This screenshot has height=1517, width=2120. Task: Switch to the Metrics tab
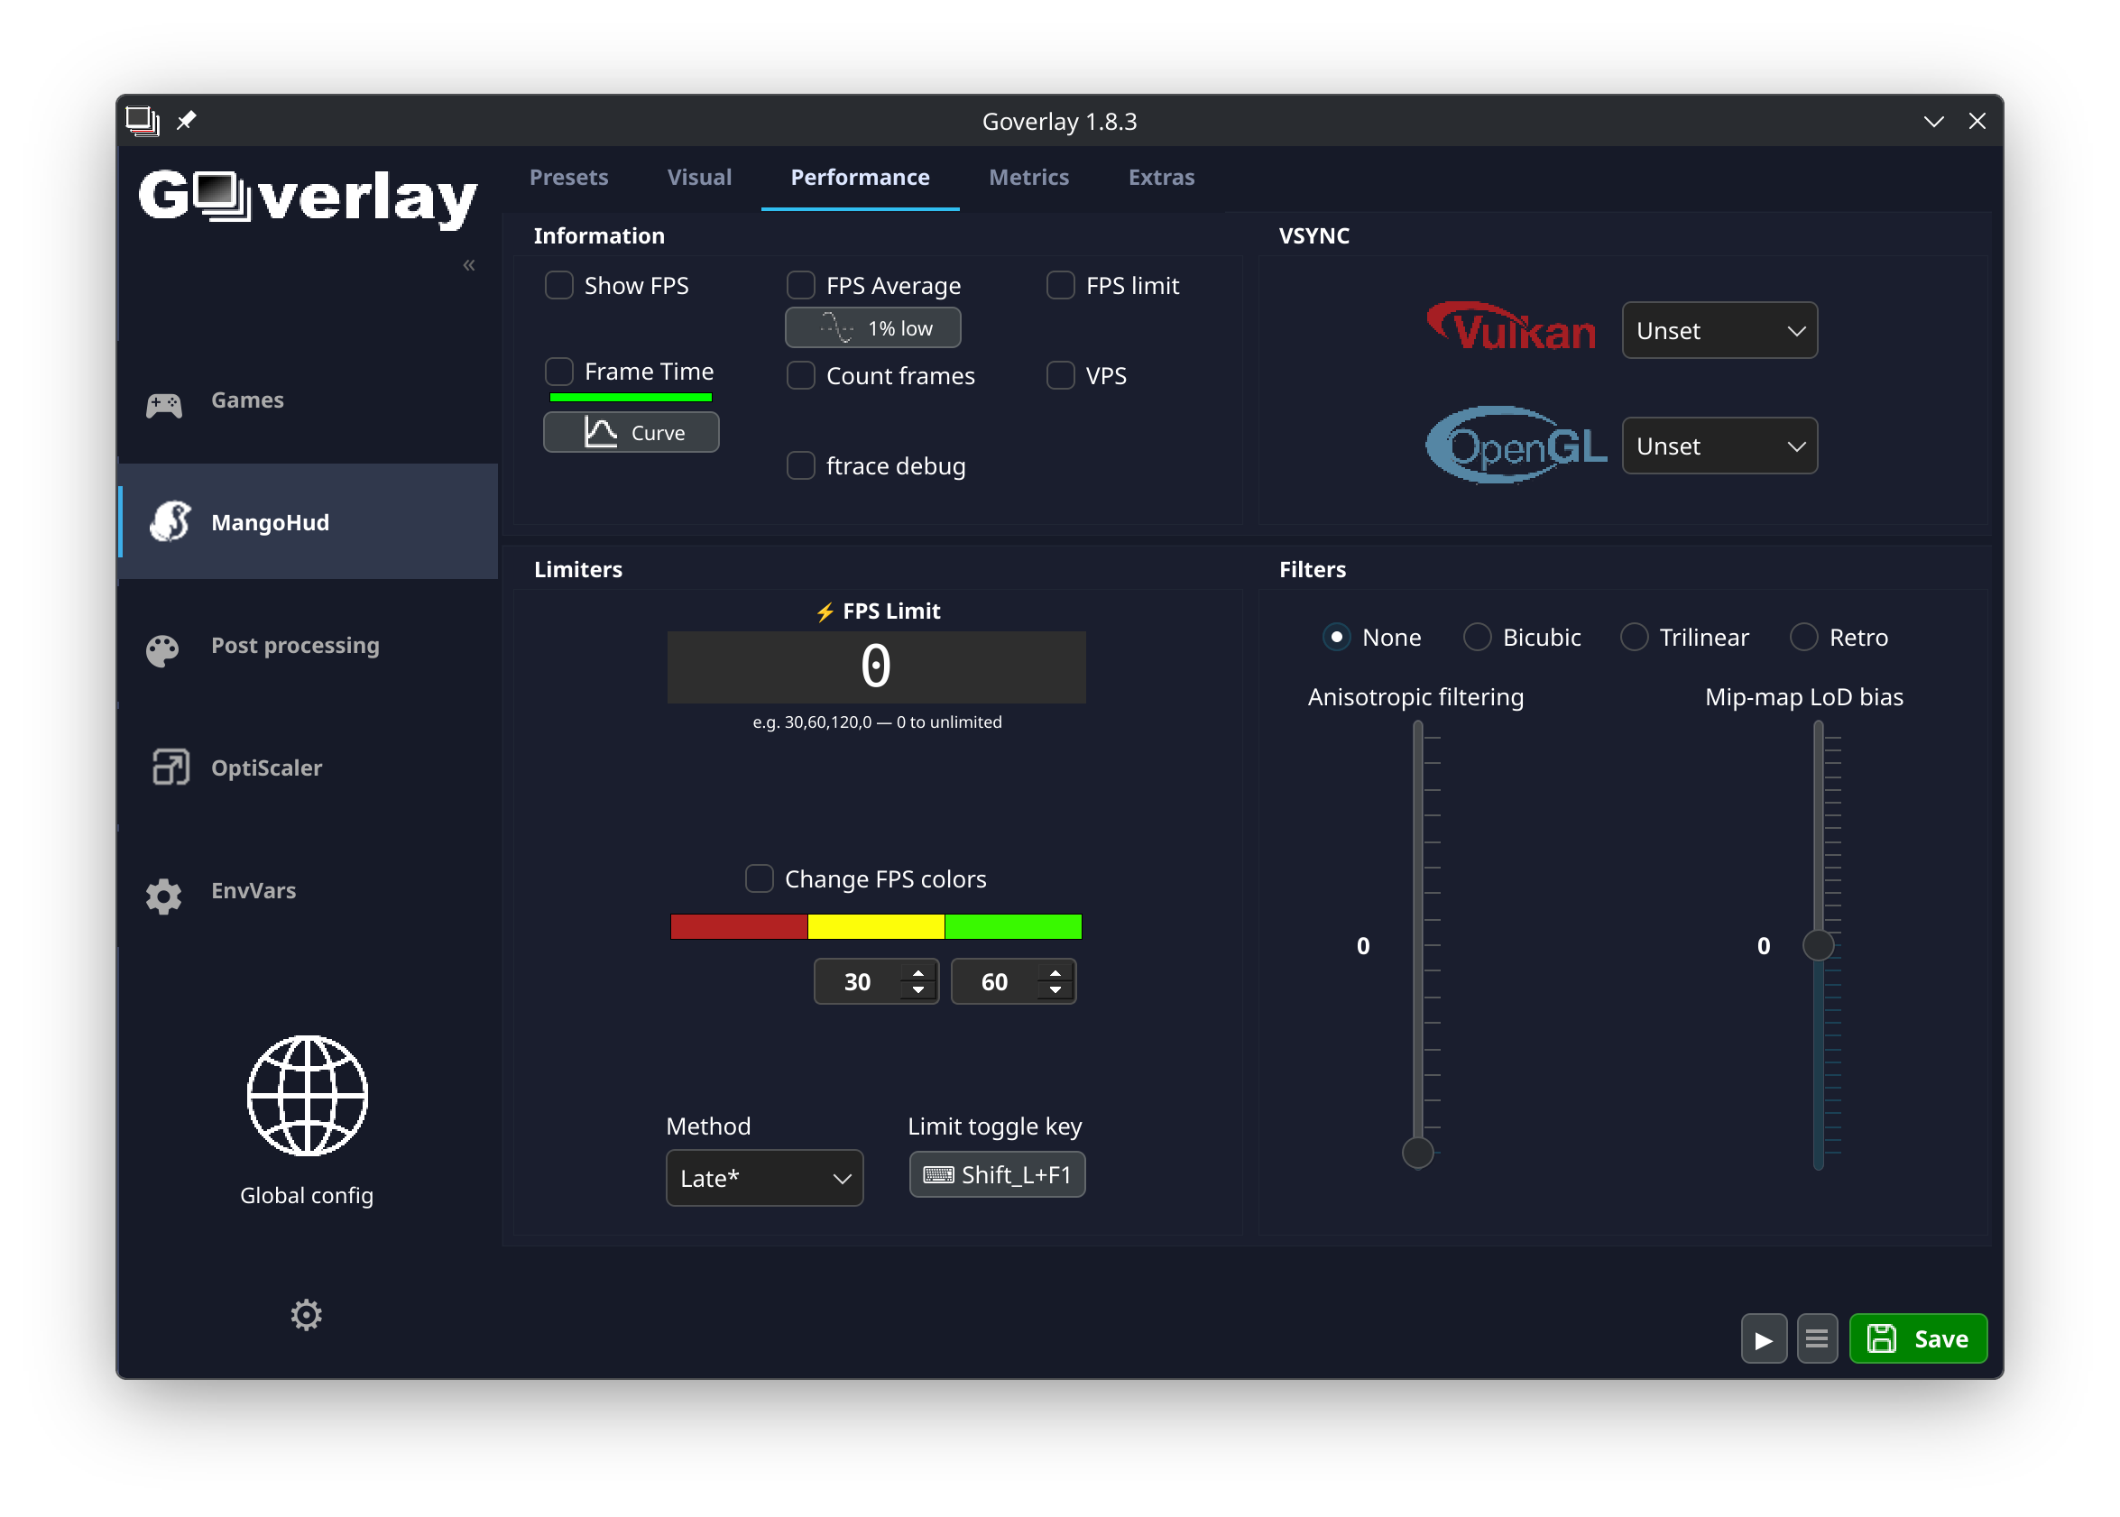point(1028,177)
